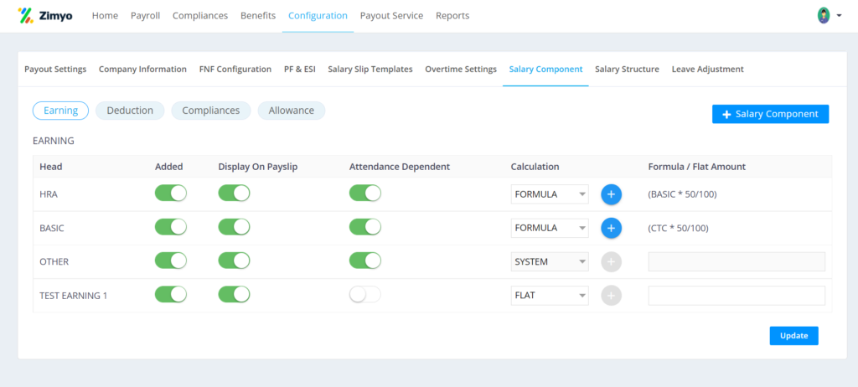Open Compliances in top navigation
Screen dimensions: 858x387
[200, 16]
